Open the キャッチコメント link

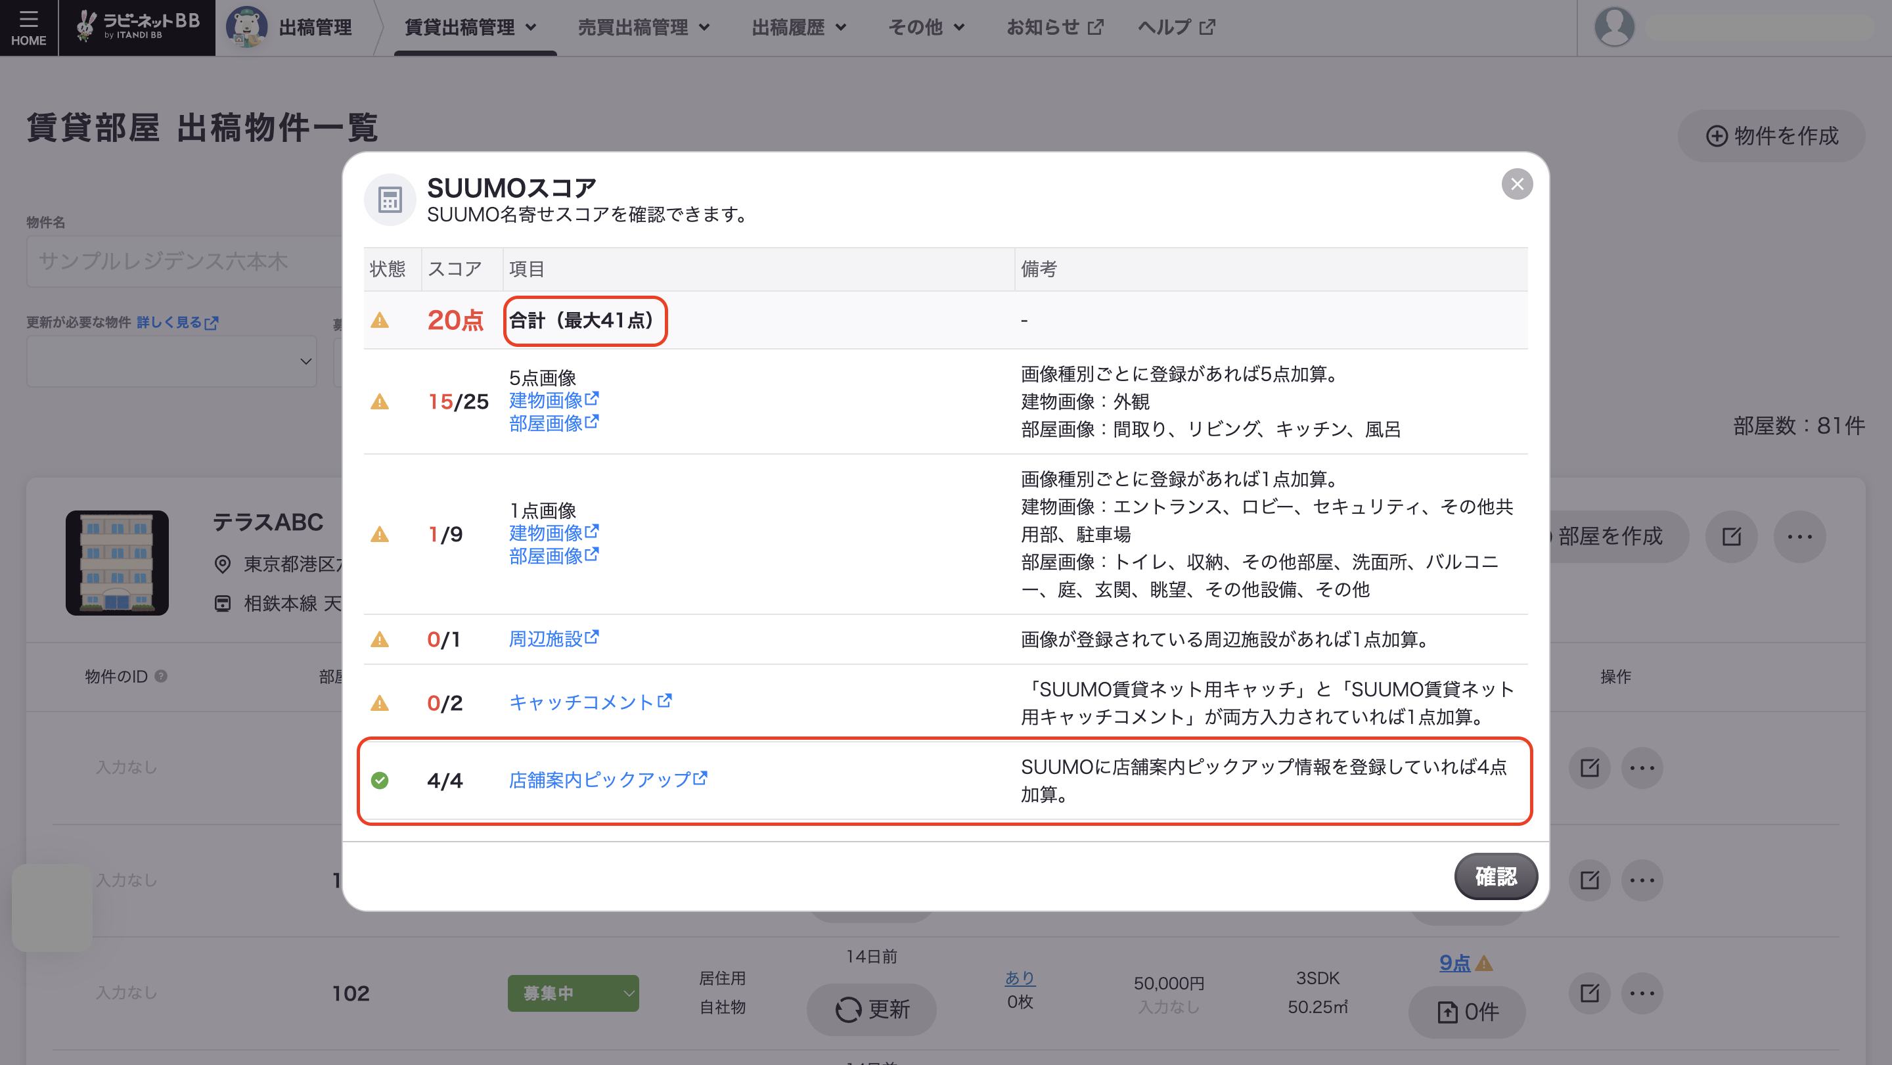pos(590,702)
